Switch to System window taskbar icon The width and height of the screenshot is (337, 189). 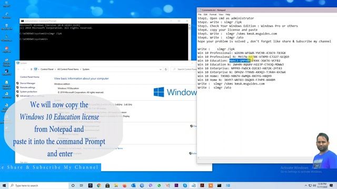coord(228,185)
